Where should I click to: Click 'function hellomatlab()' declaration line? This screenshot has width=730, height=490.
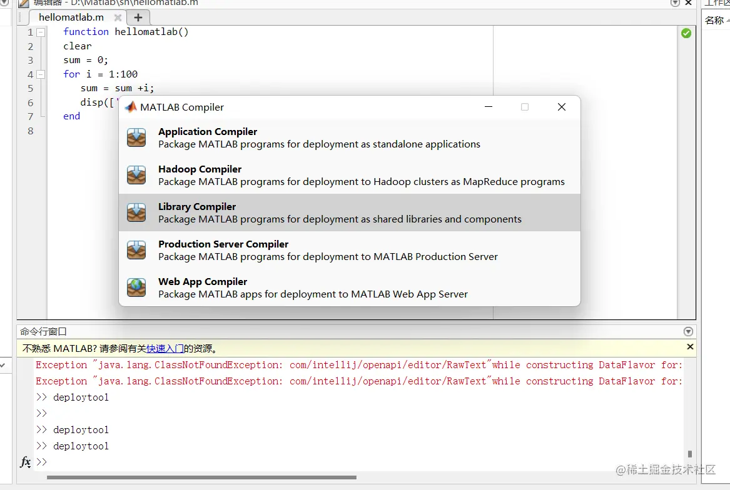coord(126,32)
